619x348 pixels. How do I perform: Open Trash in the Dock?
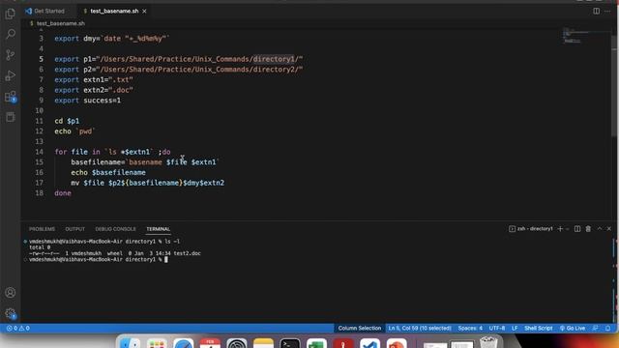pyautogui.click(x=488, y=343)
